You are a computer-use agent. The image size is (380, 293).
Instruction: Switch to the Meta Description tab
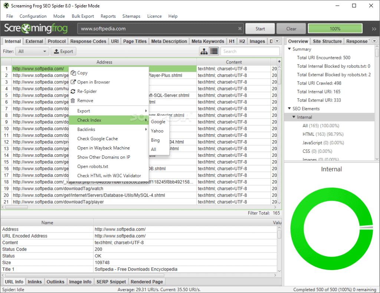click(x=169, y=42)
